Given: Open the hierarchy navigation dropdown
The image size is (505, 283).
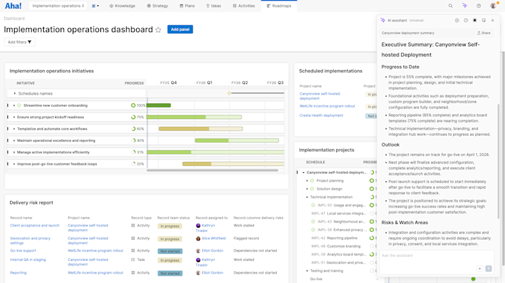Looking at the screenshot, I should (96, 6).
